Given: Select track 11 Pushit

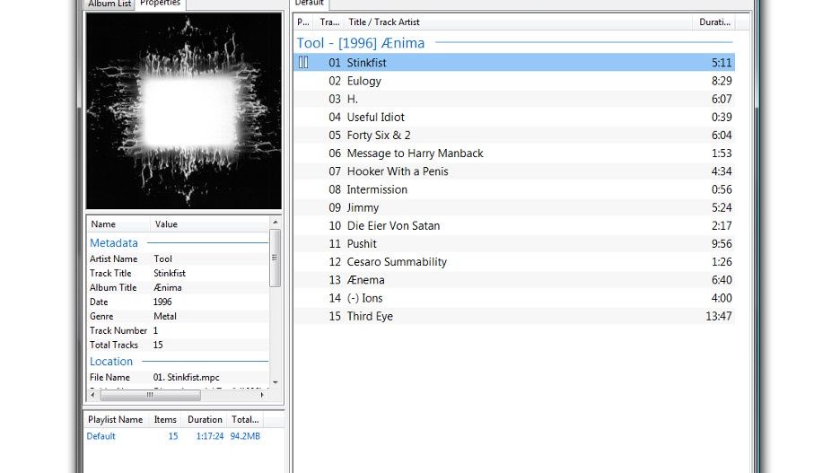Looking at the screenshot, I should [x=514, y=244].
